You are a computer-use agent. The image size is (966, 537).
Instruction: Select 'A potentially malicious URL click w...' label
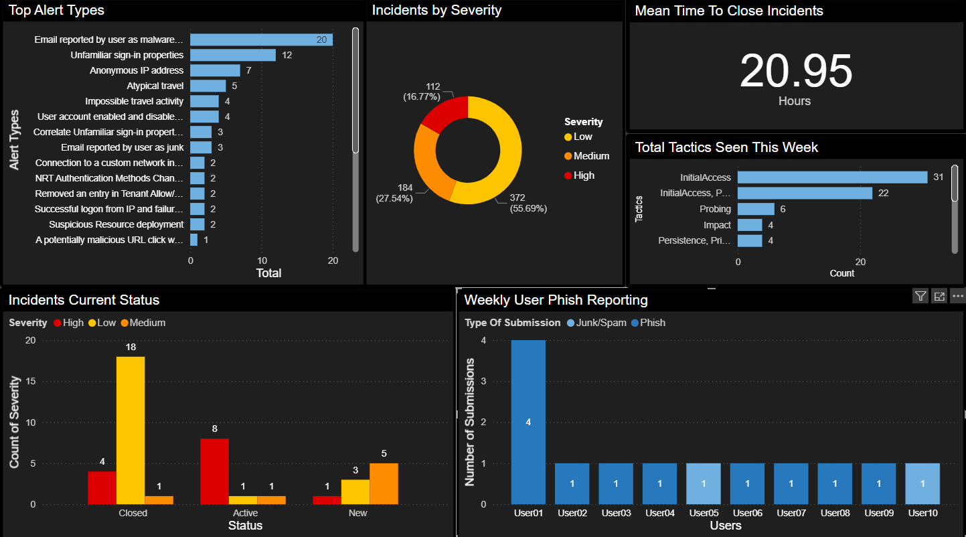[110, 240]
